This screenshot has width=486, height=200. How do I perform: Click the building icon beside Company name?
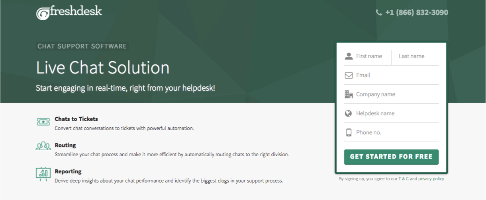[349, 94]
